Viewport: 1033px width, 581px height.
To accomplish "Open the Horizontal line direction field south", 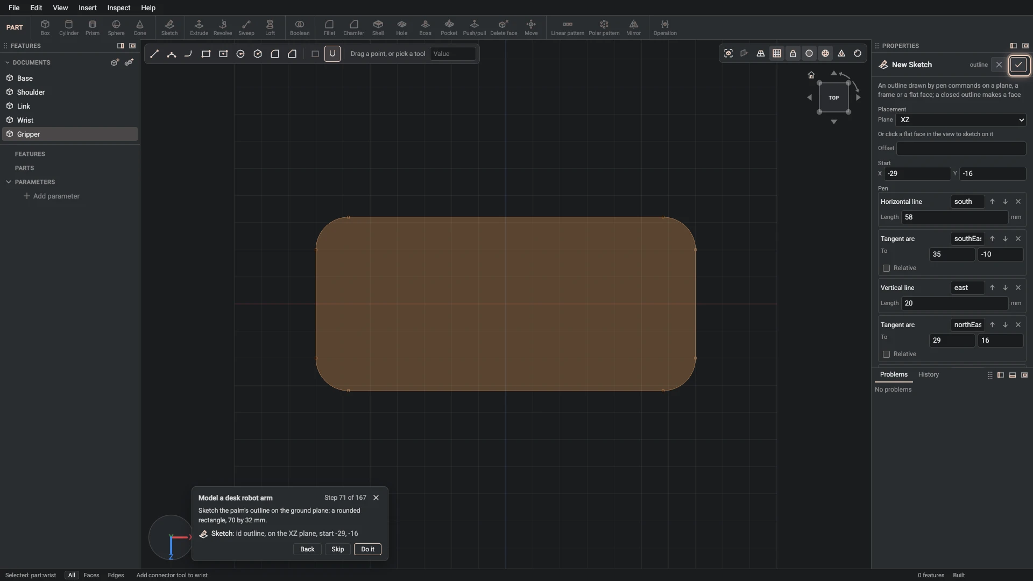I will point(967,202).
